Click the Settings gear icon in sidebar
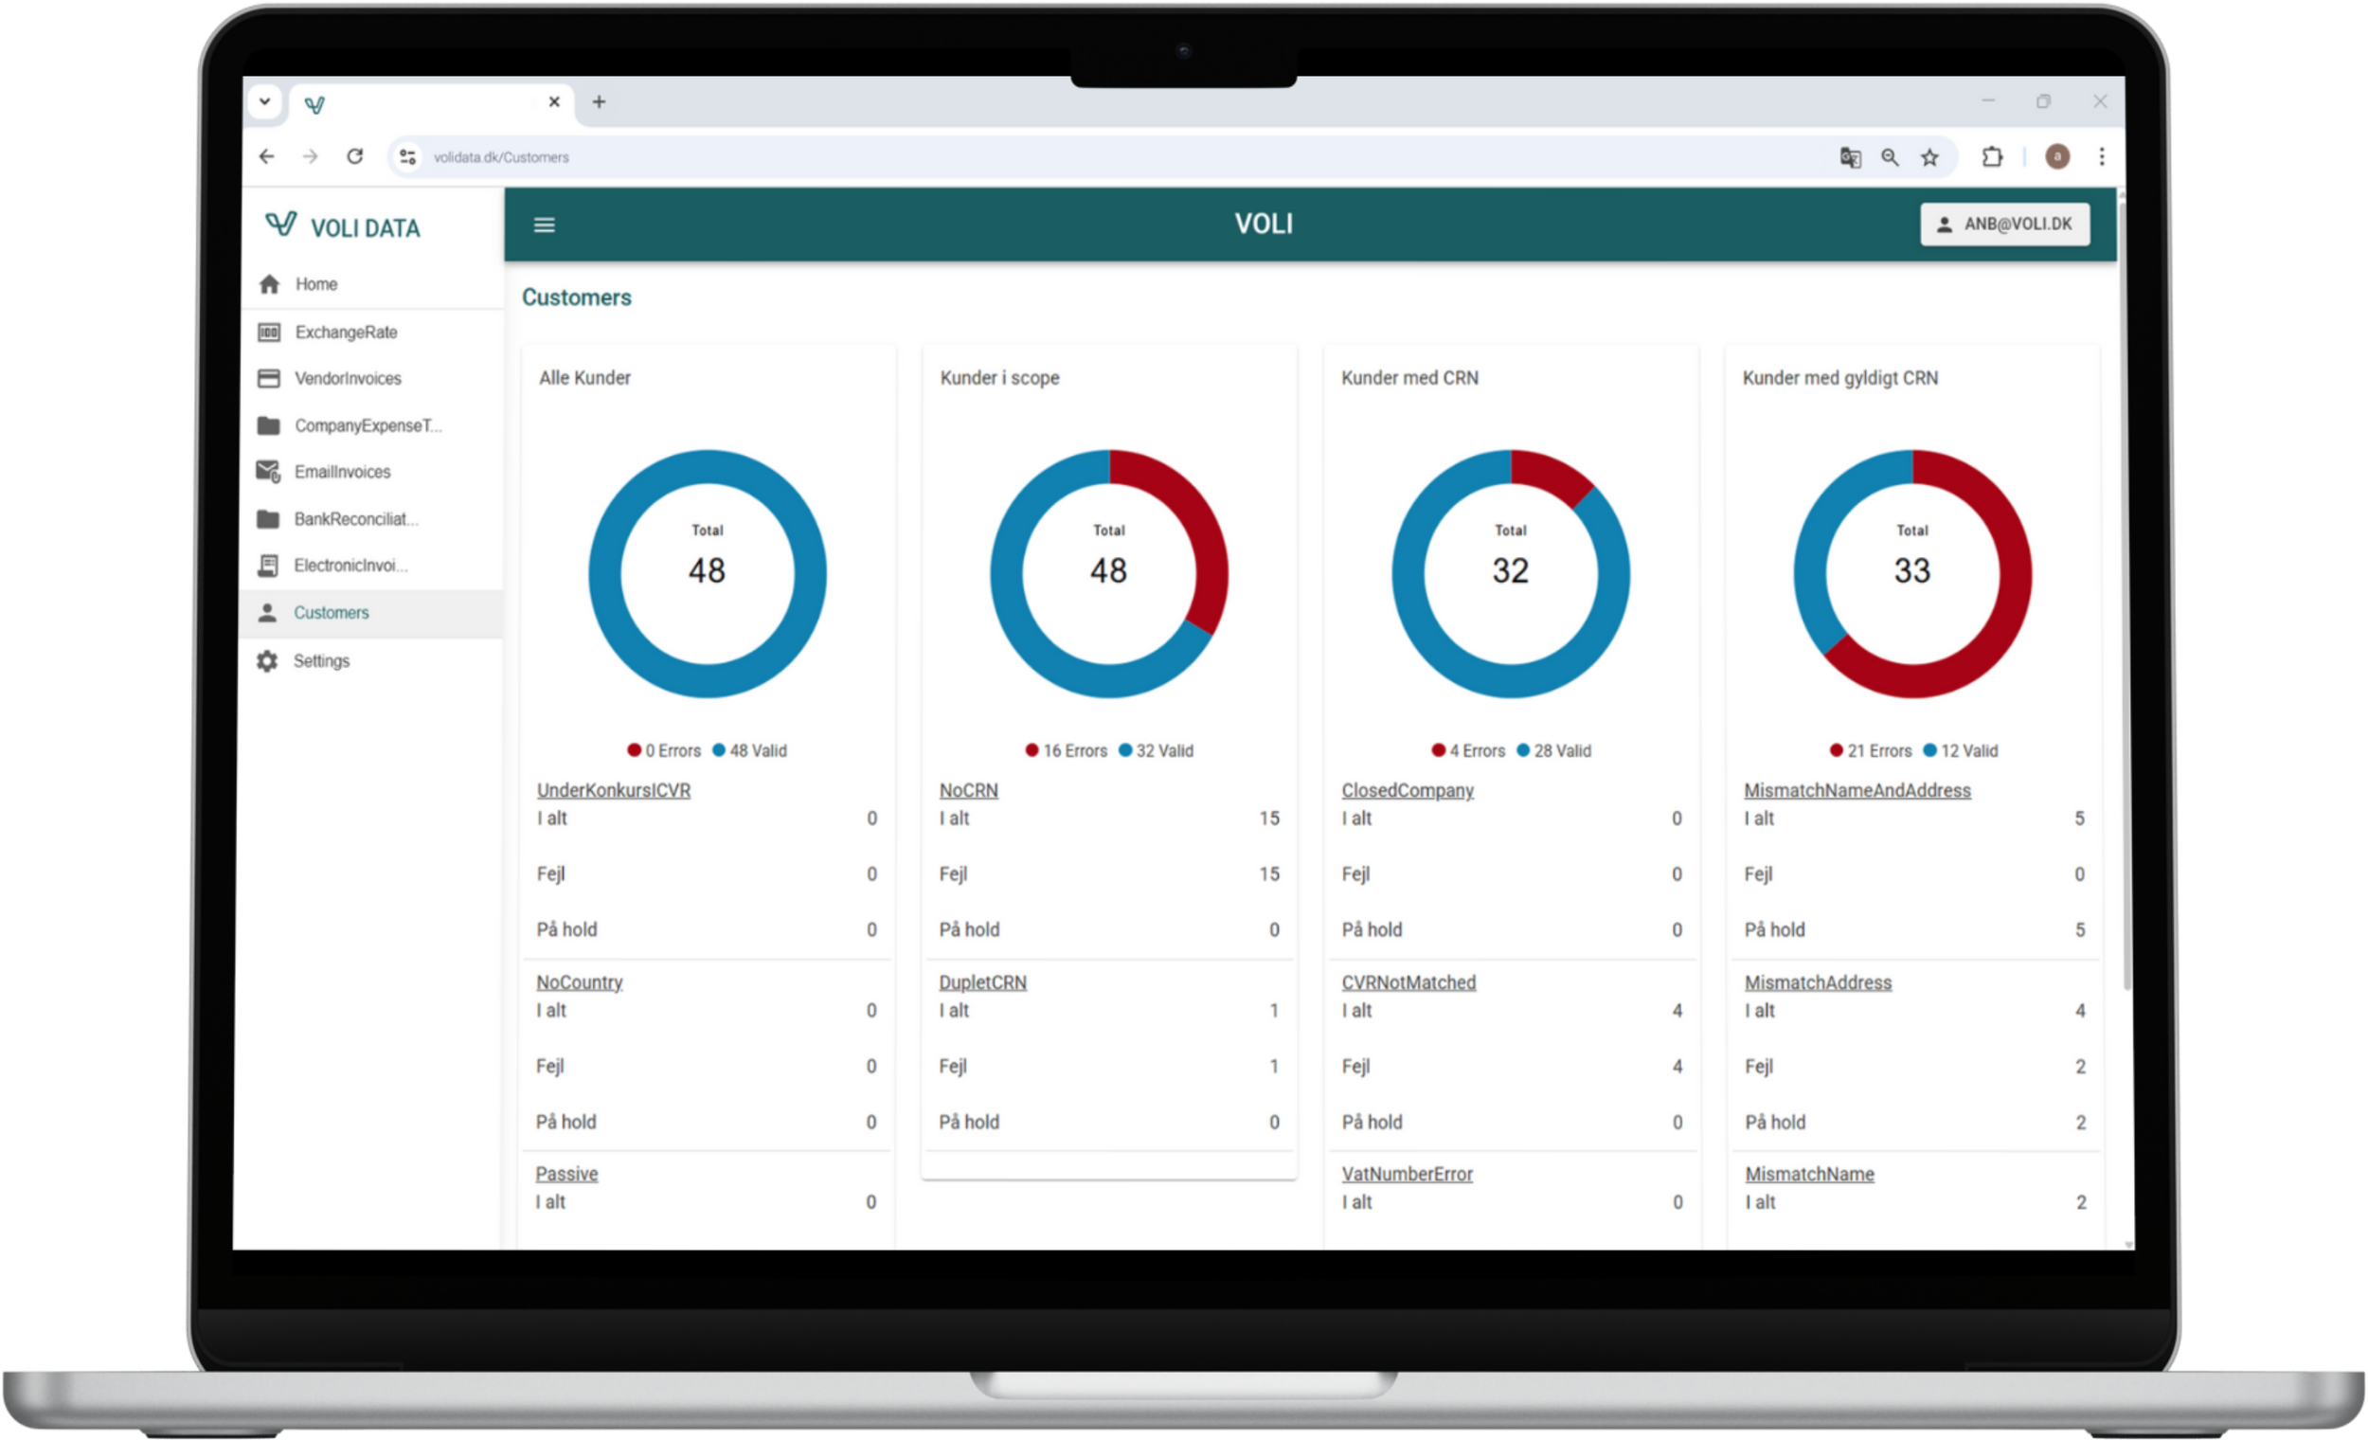 point(267,661)
